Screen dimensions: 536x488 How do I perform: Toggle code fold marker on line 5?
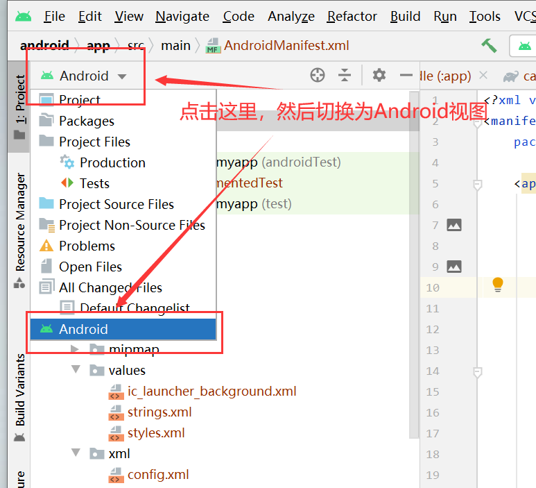478,185
